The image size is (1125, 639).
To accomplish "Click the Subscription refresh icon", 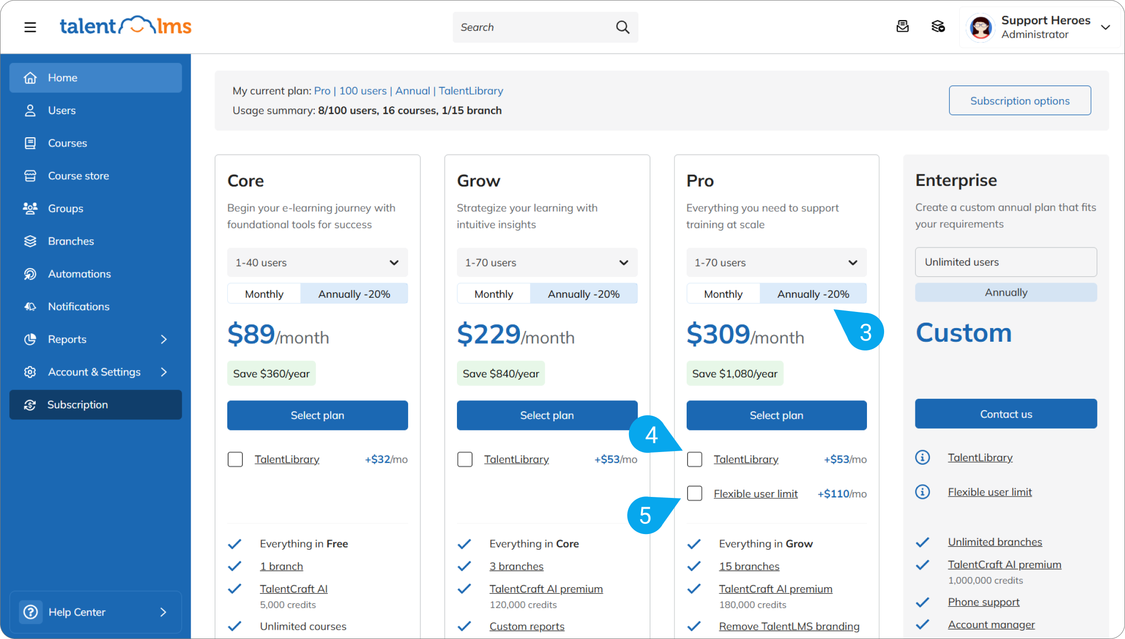I will tap(30, 405).
